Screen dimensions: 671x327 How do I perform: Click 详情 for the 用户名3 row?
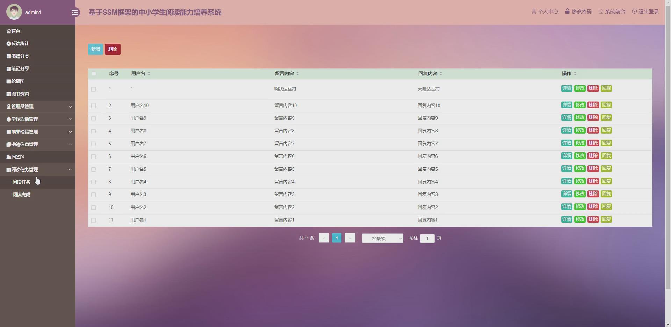[567, 194]
